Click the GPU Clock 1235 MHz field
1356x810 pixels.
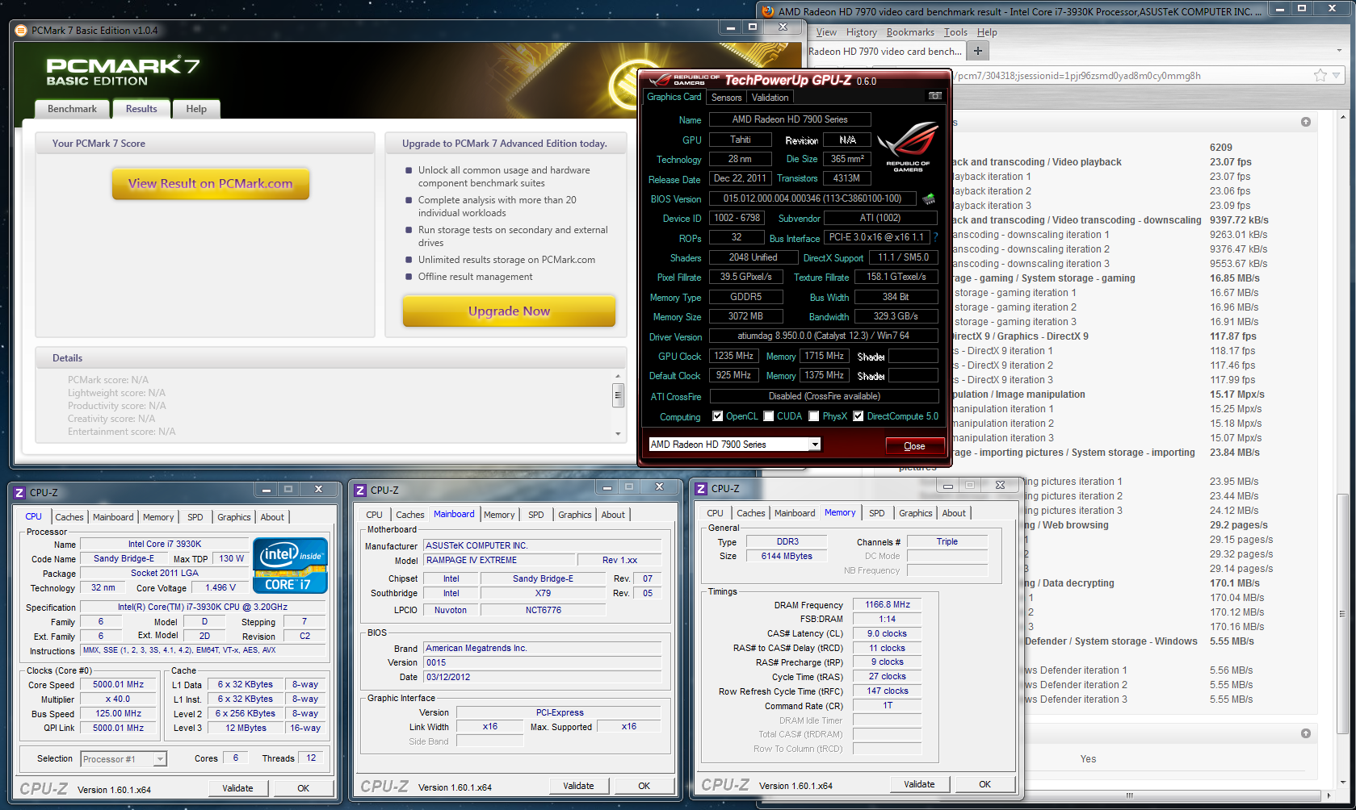(734, 356)
